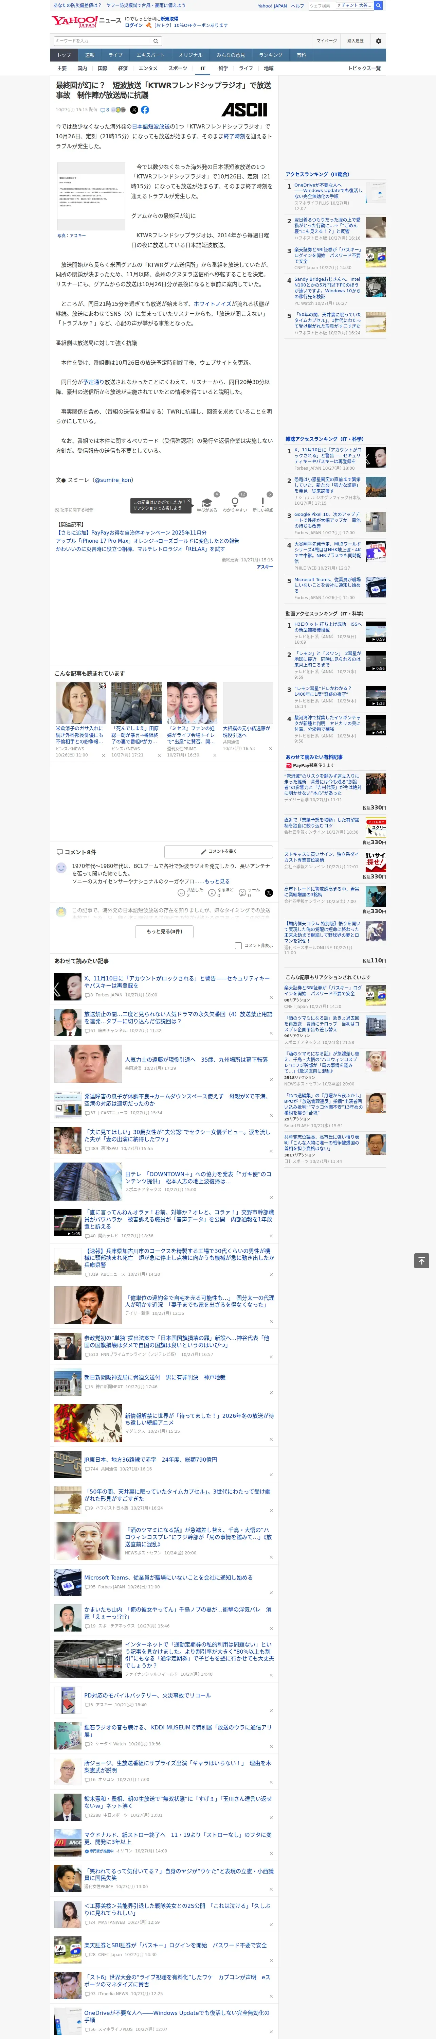Open the 新規取得 ID link

169,19
